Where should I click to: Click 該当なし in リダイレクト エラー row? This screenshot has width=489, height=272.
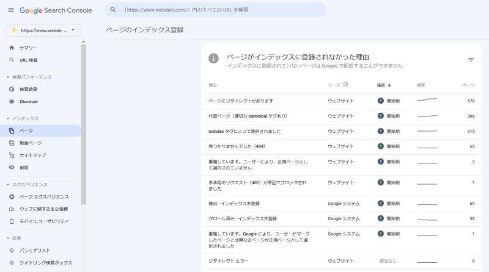388,261
